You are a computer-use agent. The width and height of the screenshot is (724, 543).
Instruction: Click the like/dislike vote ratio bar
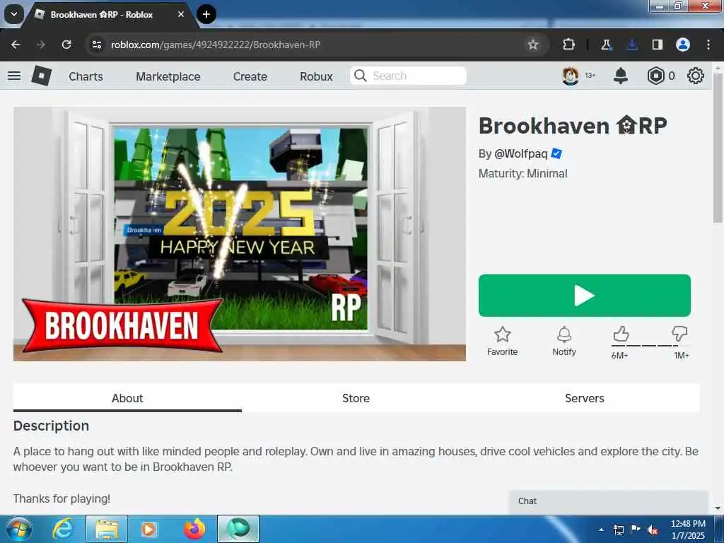tap(650, 345)
